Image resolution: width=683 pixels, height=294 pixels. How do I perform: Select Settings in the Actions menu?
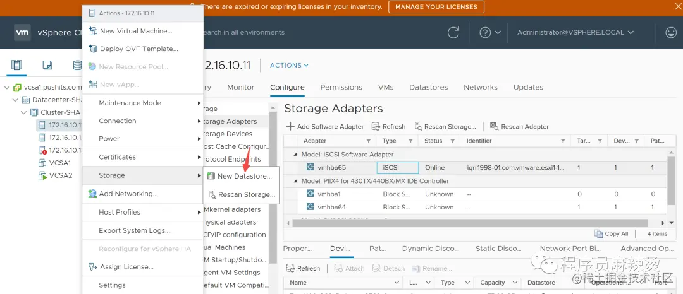142,285
